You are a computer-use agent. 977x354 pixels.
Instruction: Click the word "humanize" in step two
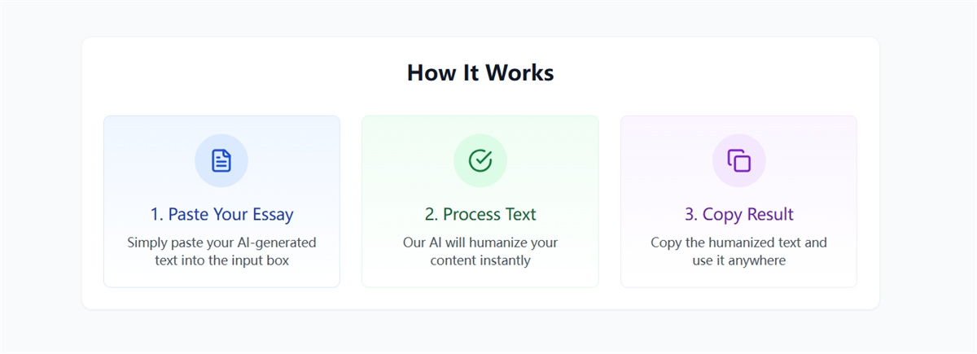(x=501, y=243)
